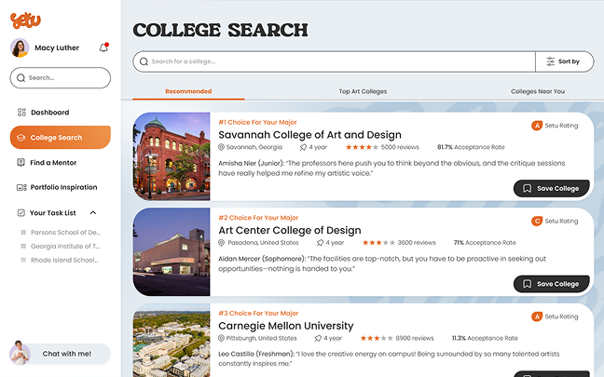Select the Rhode Island School task
The width and height of the screenshot is (604, 377).
63,260
